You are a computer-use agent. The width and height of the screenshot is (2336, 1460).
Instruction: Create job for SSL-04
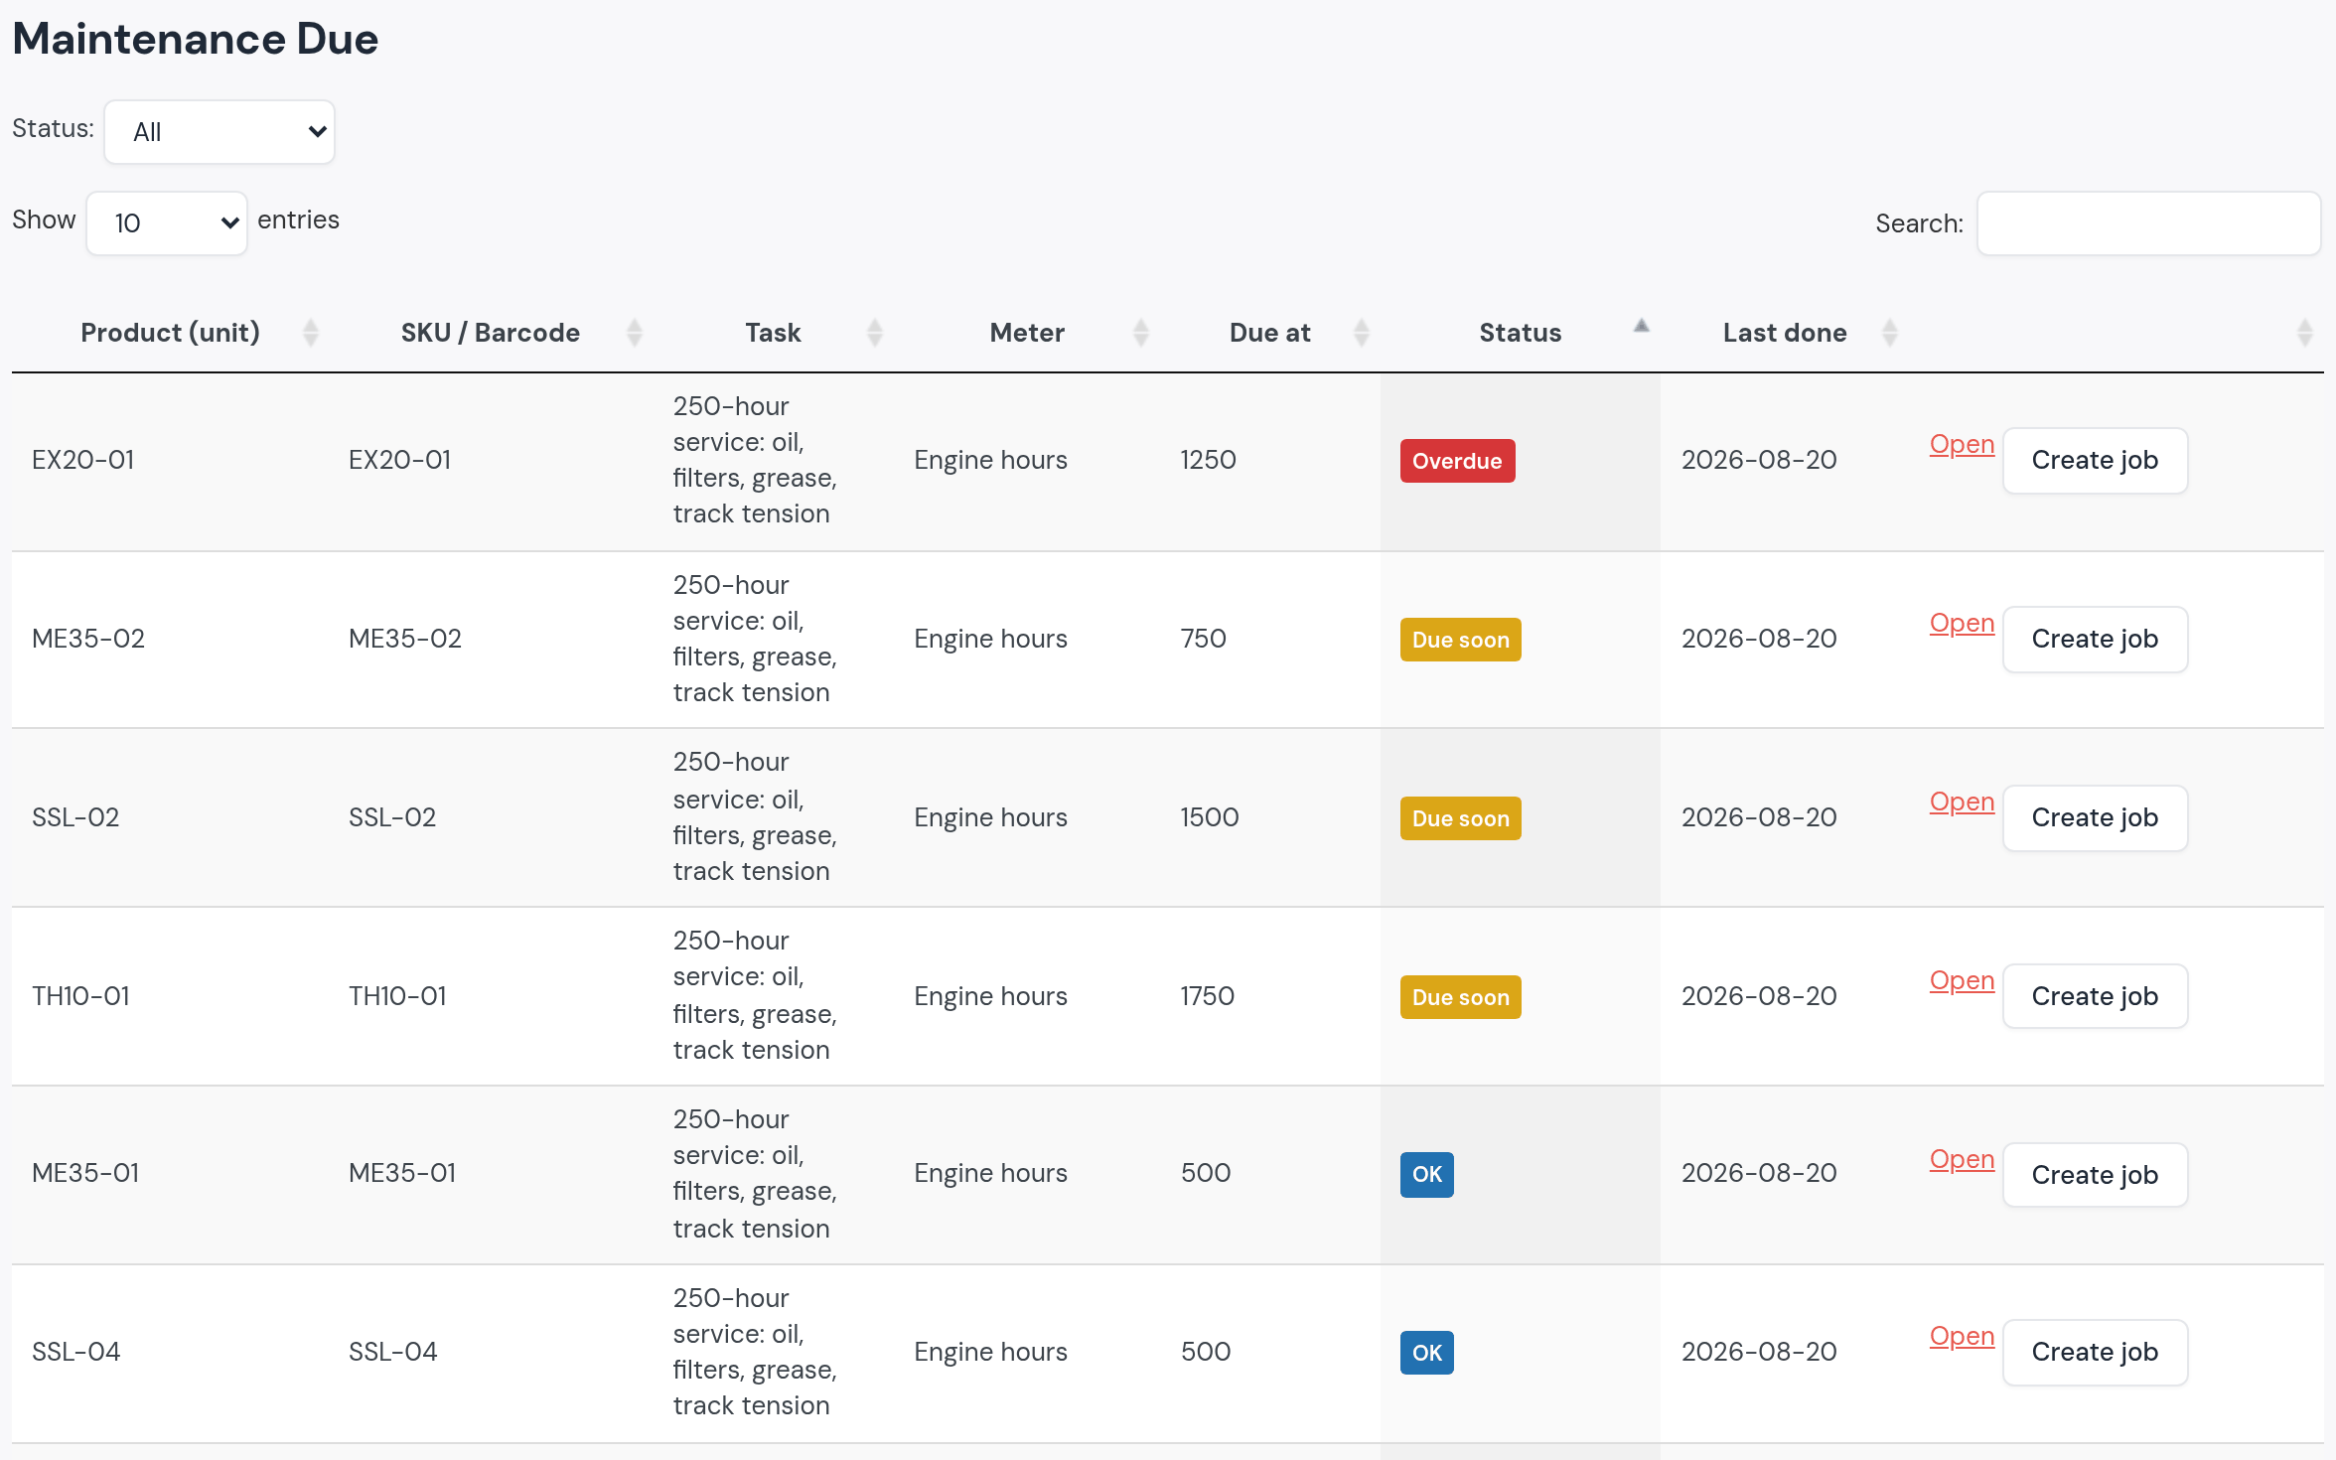(x=2096, y=1353)
